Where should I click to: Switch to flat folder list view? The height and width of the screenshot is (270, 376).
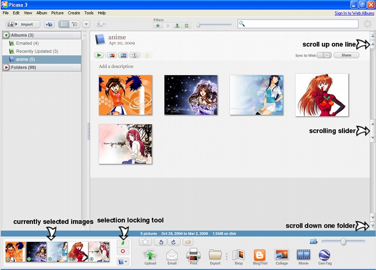click(x=64, y=24)
